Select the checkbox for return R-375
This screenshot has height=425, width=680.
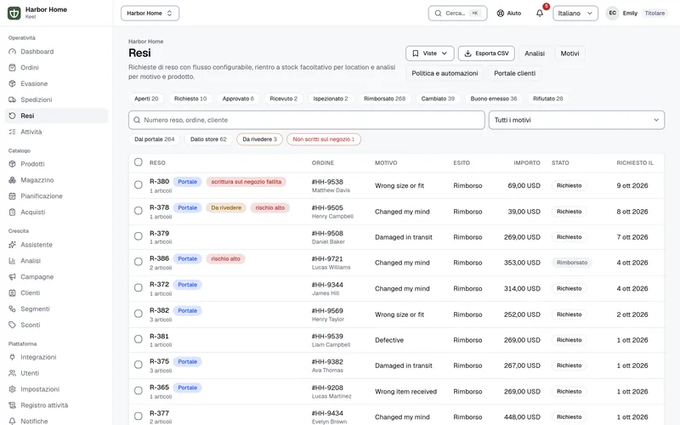click(139, 365)
